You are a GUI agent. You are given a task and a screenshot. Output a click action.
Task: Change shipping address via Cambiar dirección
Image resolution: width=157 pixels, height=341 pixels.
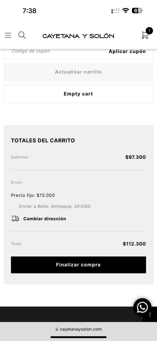pos(44,219)
